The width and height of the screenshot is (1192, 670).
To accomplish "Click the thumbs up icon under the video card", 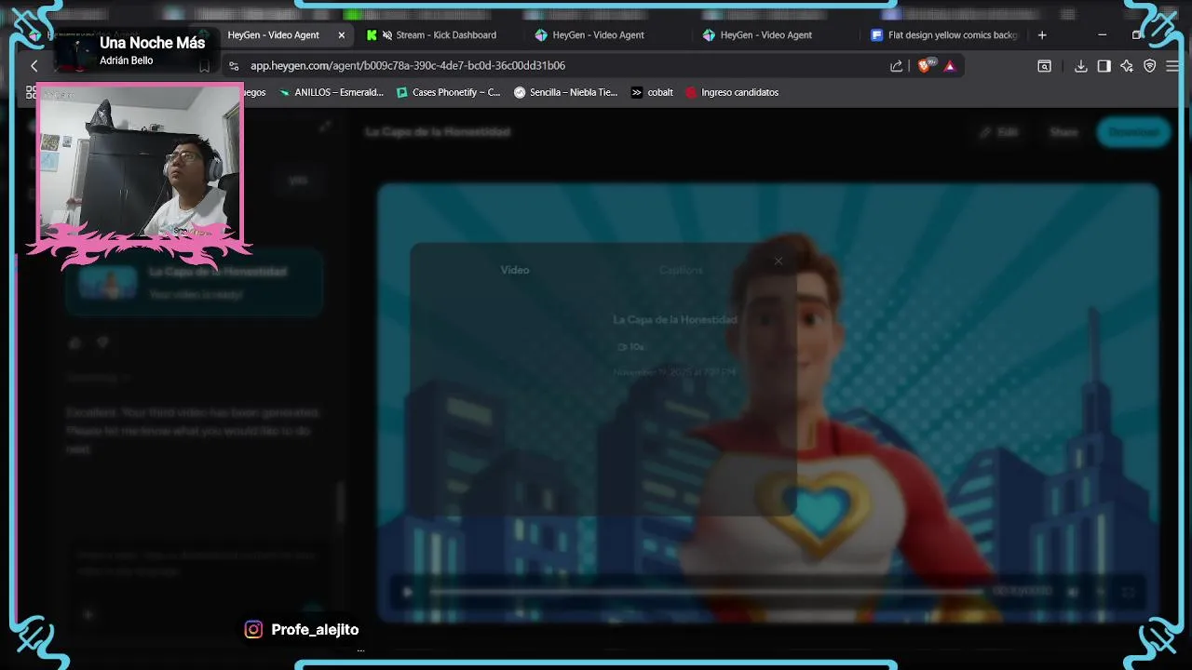I will [75, 342].
